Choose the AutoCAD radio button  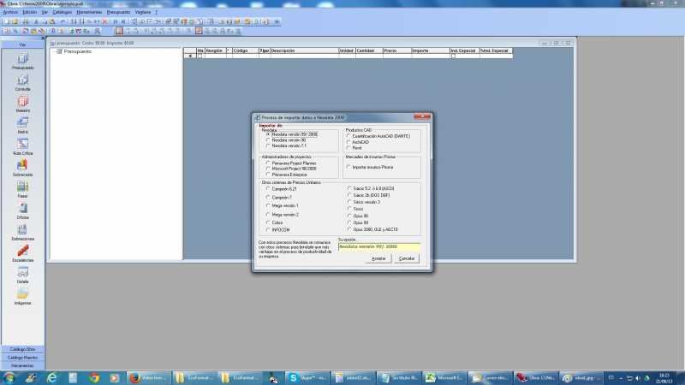coord(348,141)
